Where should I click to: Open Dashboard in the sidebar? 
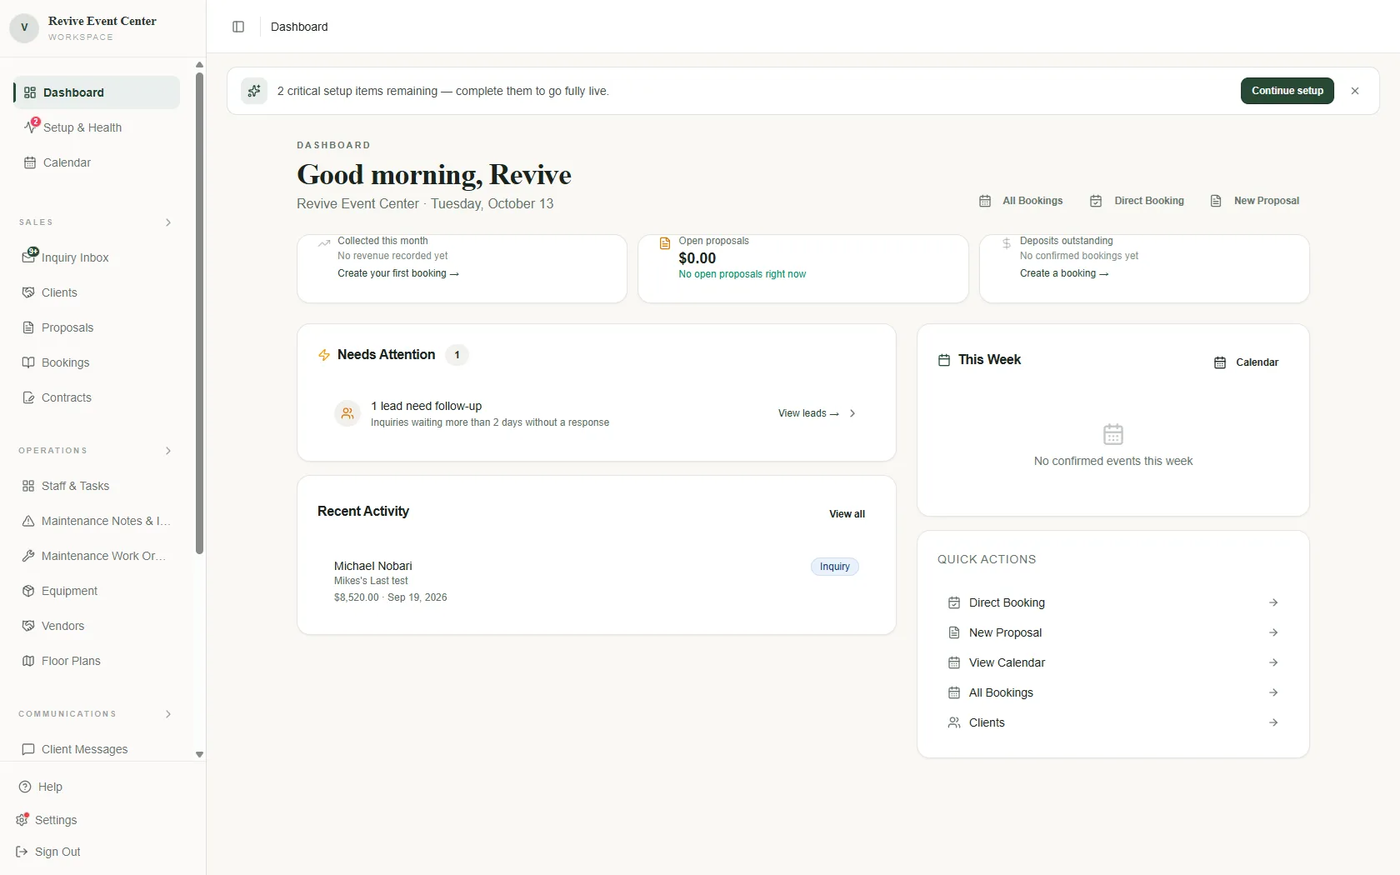coord(97,92)
